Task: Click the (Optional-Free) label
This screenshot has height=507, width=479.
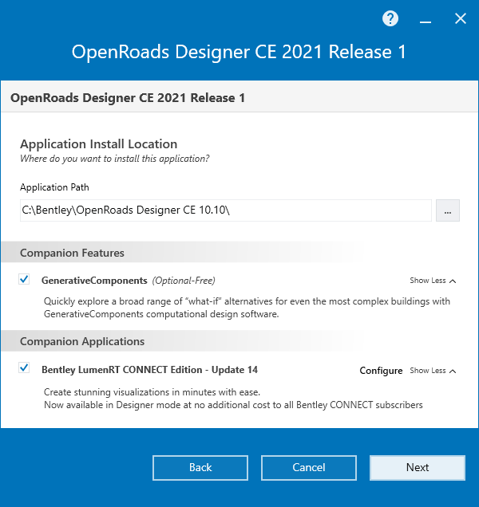Action: click(x=184, y=281)
